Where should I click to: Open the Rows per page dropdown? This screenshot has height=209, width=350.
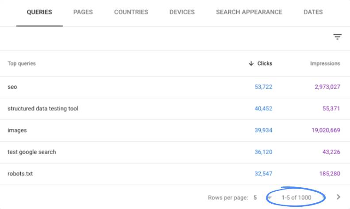(x=269, y=197)
